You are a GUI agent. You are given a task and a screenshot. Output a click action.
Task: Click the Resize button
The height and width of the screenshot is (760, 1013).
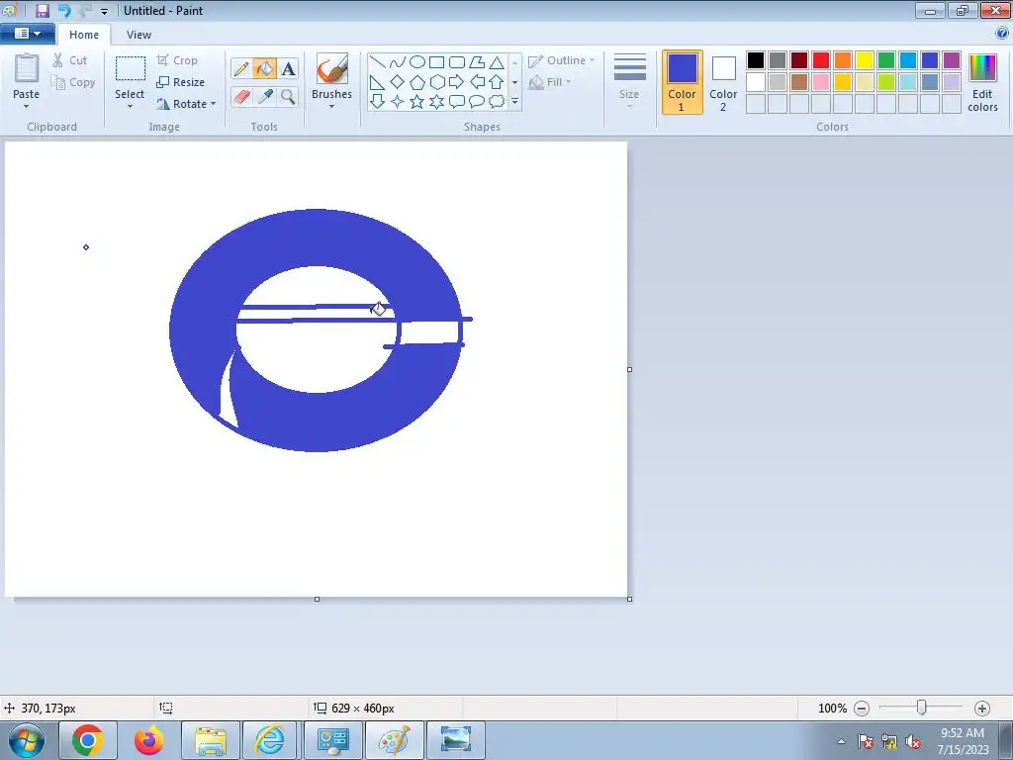coord(181,82)
